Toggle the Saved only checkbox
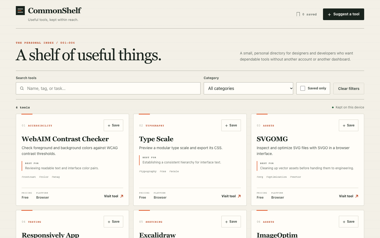The image size is (380, 238). [303, 88]
